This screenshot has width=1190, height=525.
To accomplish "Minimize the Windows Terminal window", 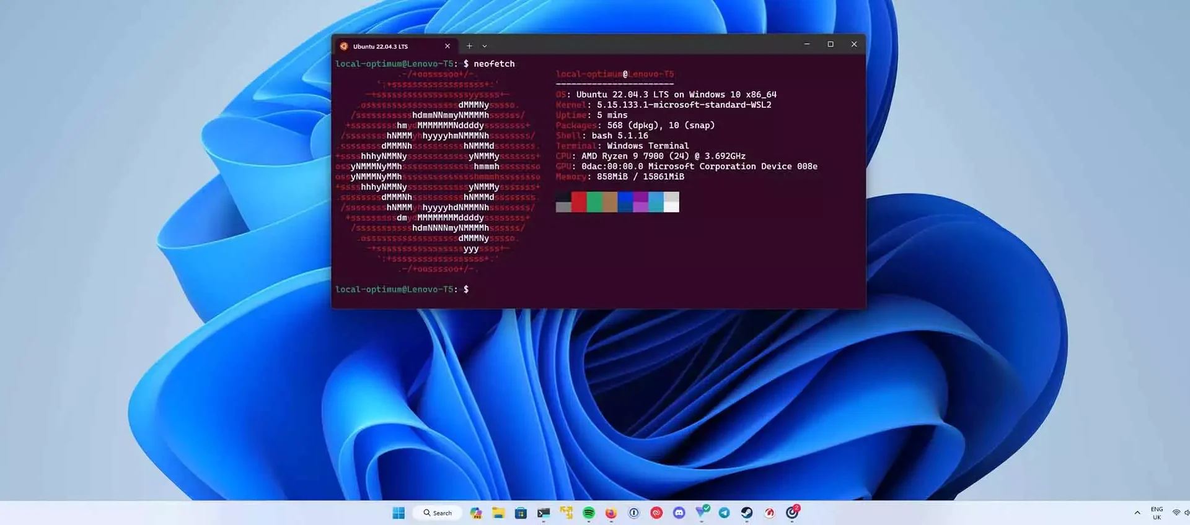I will coord(806,44).
